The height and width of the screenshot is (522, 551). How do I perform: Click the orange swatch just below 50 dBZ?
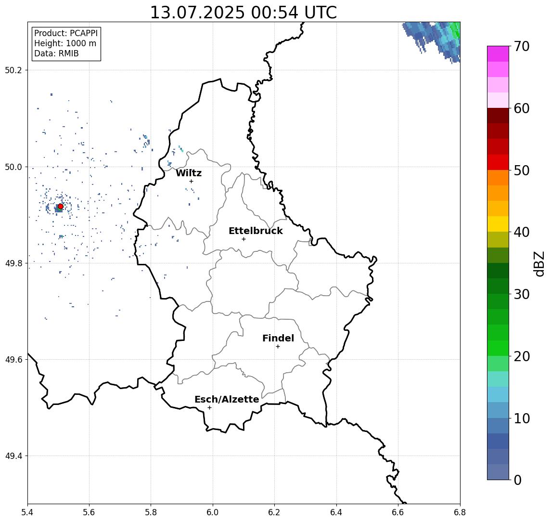(498, 178)
